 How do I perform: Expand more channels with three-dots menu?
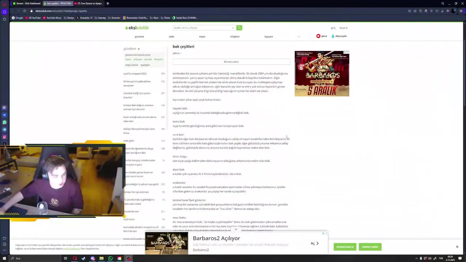299,36
